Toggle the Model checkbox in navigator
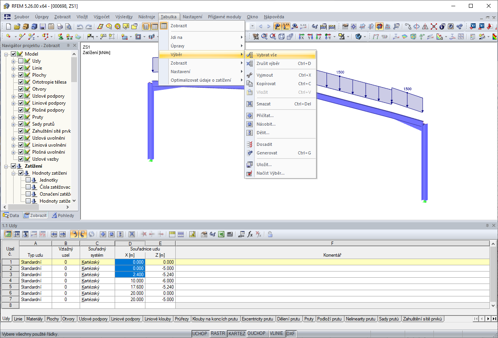The image size is (498, 338). click(14, 54)
